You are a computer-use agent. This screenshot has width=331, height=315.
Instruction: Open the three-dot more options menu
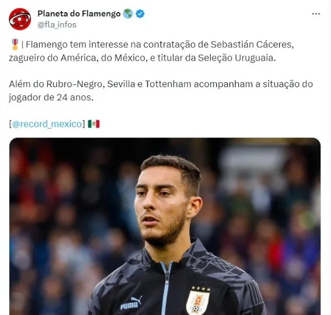click(x=316, y=14)
